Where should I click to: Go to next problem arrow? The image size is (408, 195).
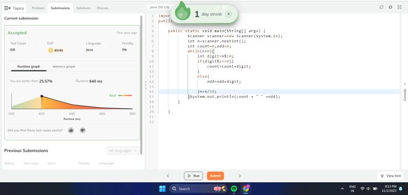click(240, 176)
